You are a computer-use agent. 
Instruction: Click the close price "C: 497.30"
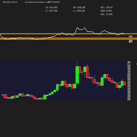point(52,11)
